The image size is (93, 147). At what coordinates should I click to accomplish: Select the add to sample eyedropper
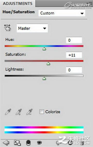[x=19, y=112]
